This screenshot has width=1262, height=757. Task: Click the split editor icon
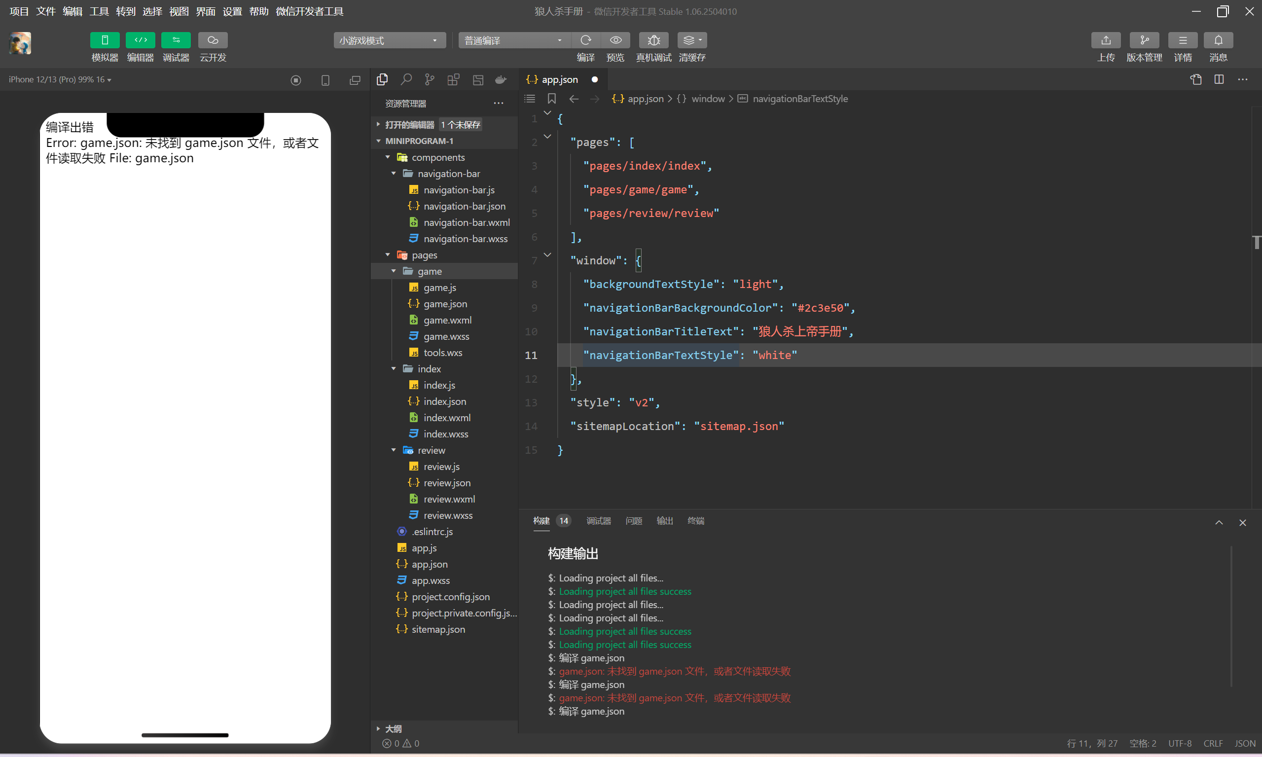pyautogui.click(x=1219, y=79)
